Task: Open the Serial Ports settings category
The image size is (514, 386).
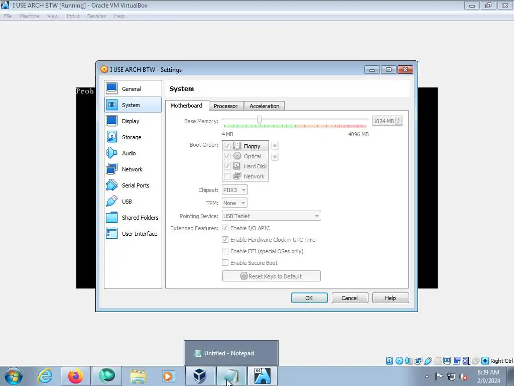Action: point(133,185)
